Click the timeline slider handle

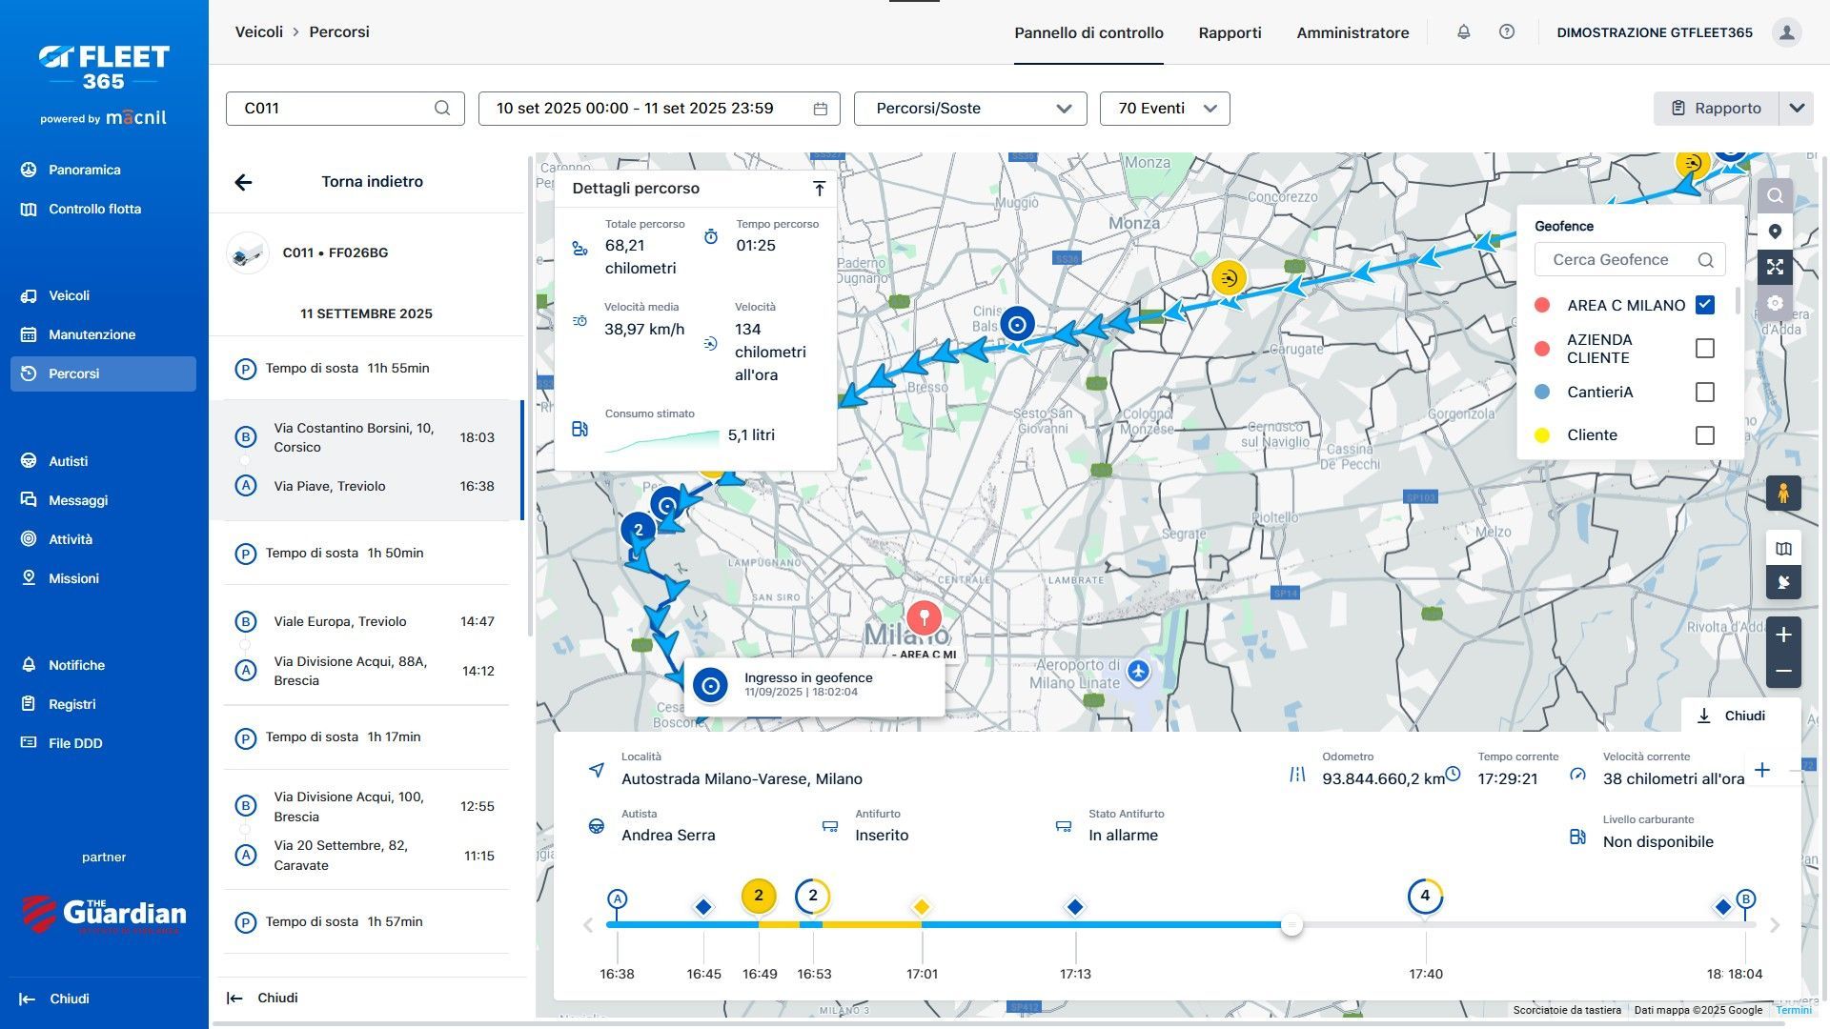point(1291,924)
